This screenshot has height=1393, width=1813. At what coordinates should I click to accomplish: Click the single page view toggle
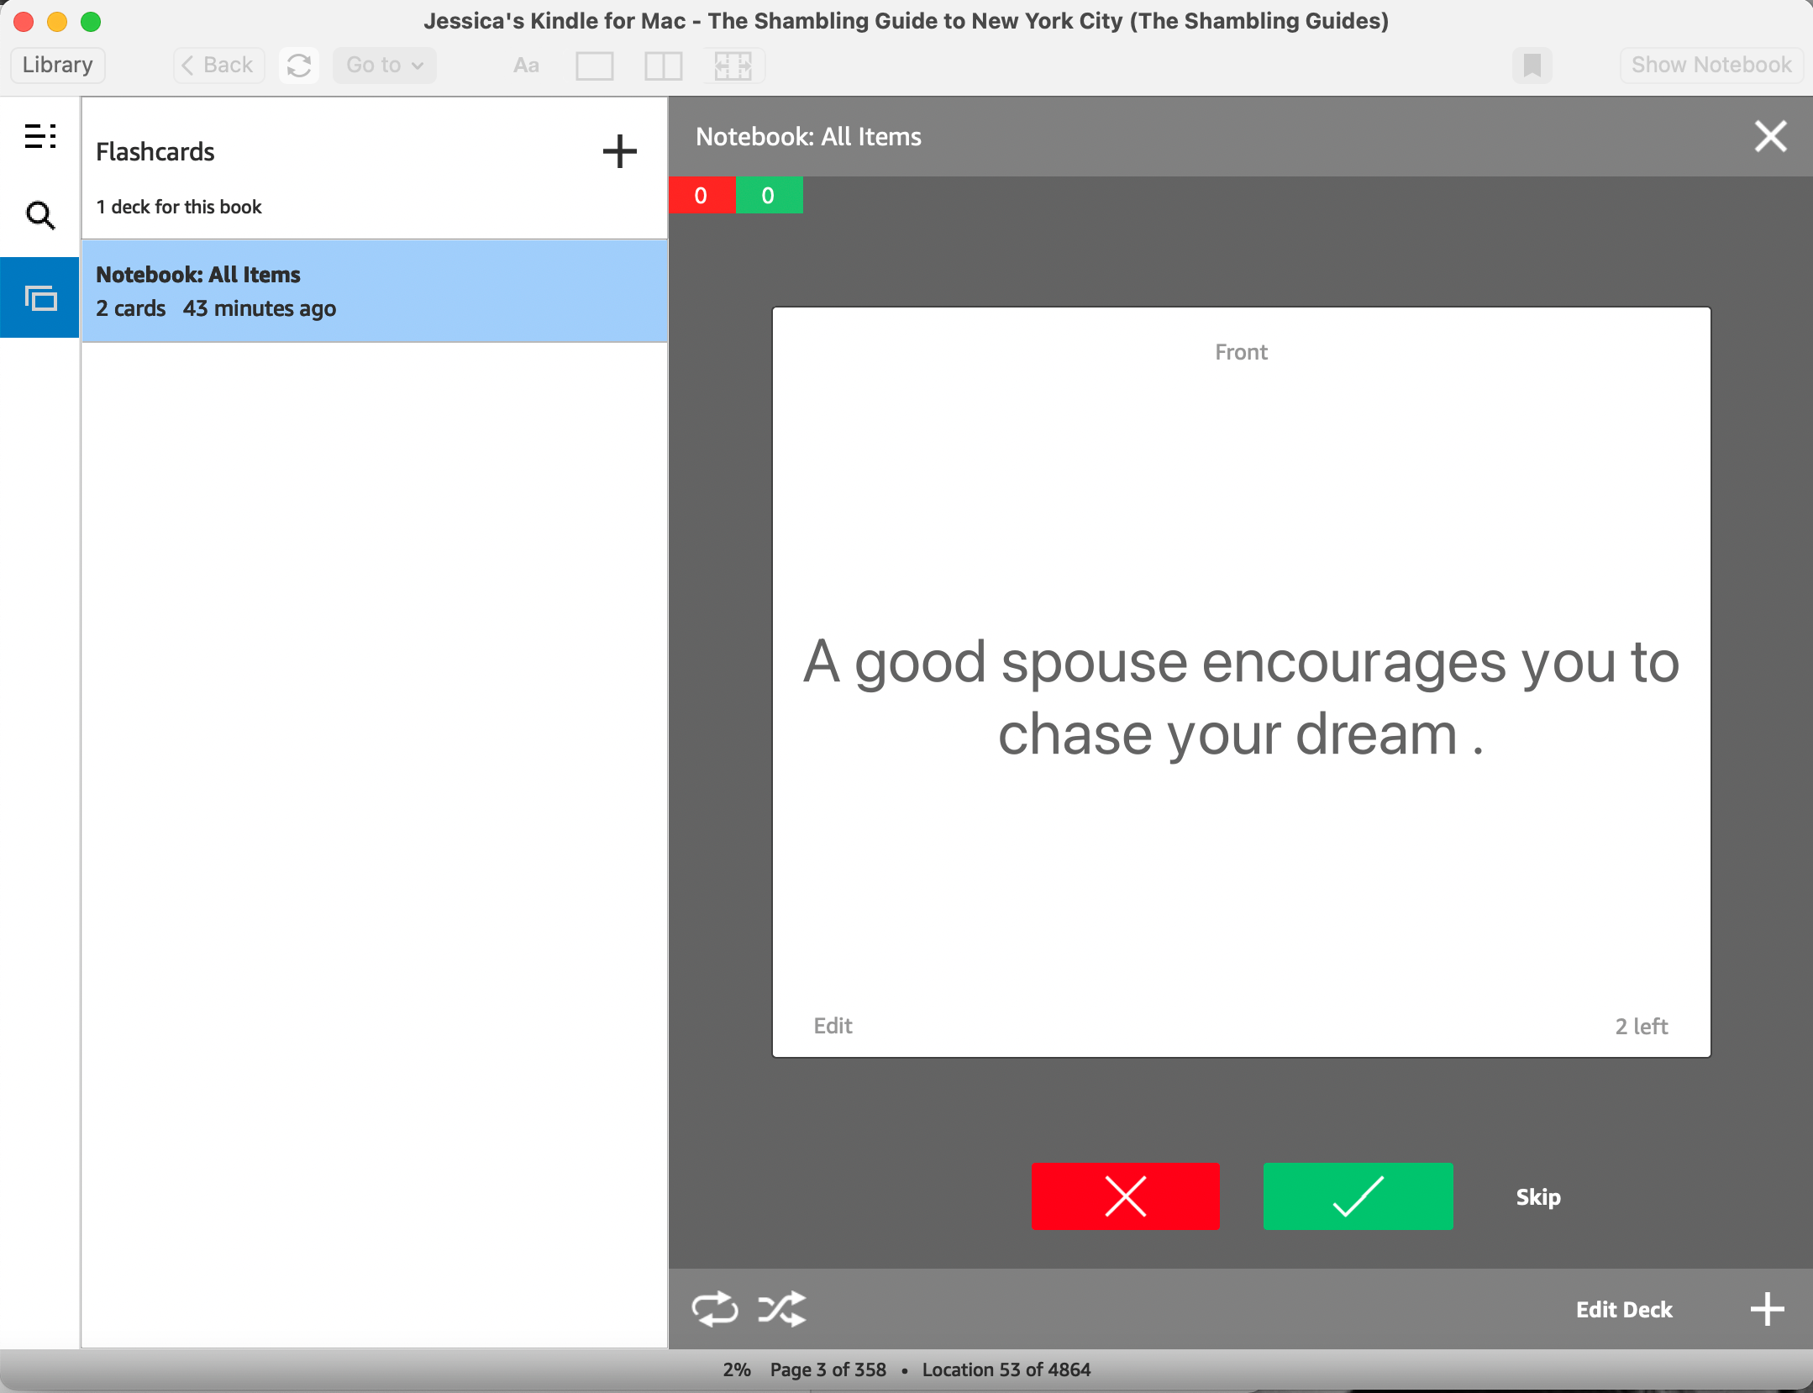[x=596, y=65]
